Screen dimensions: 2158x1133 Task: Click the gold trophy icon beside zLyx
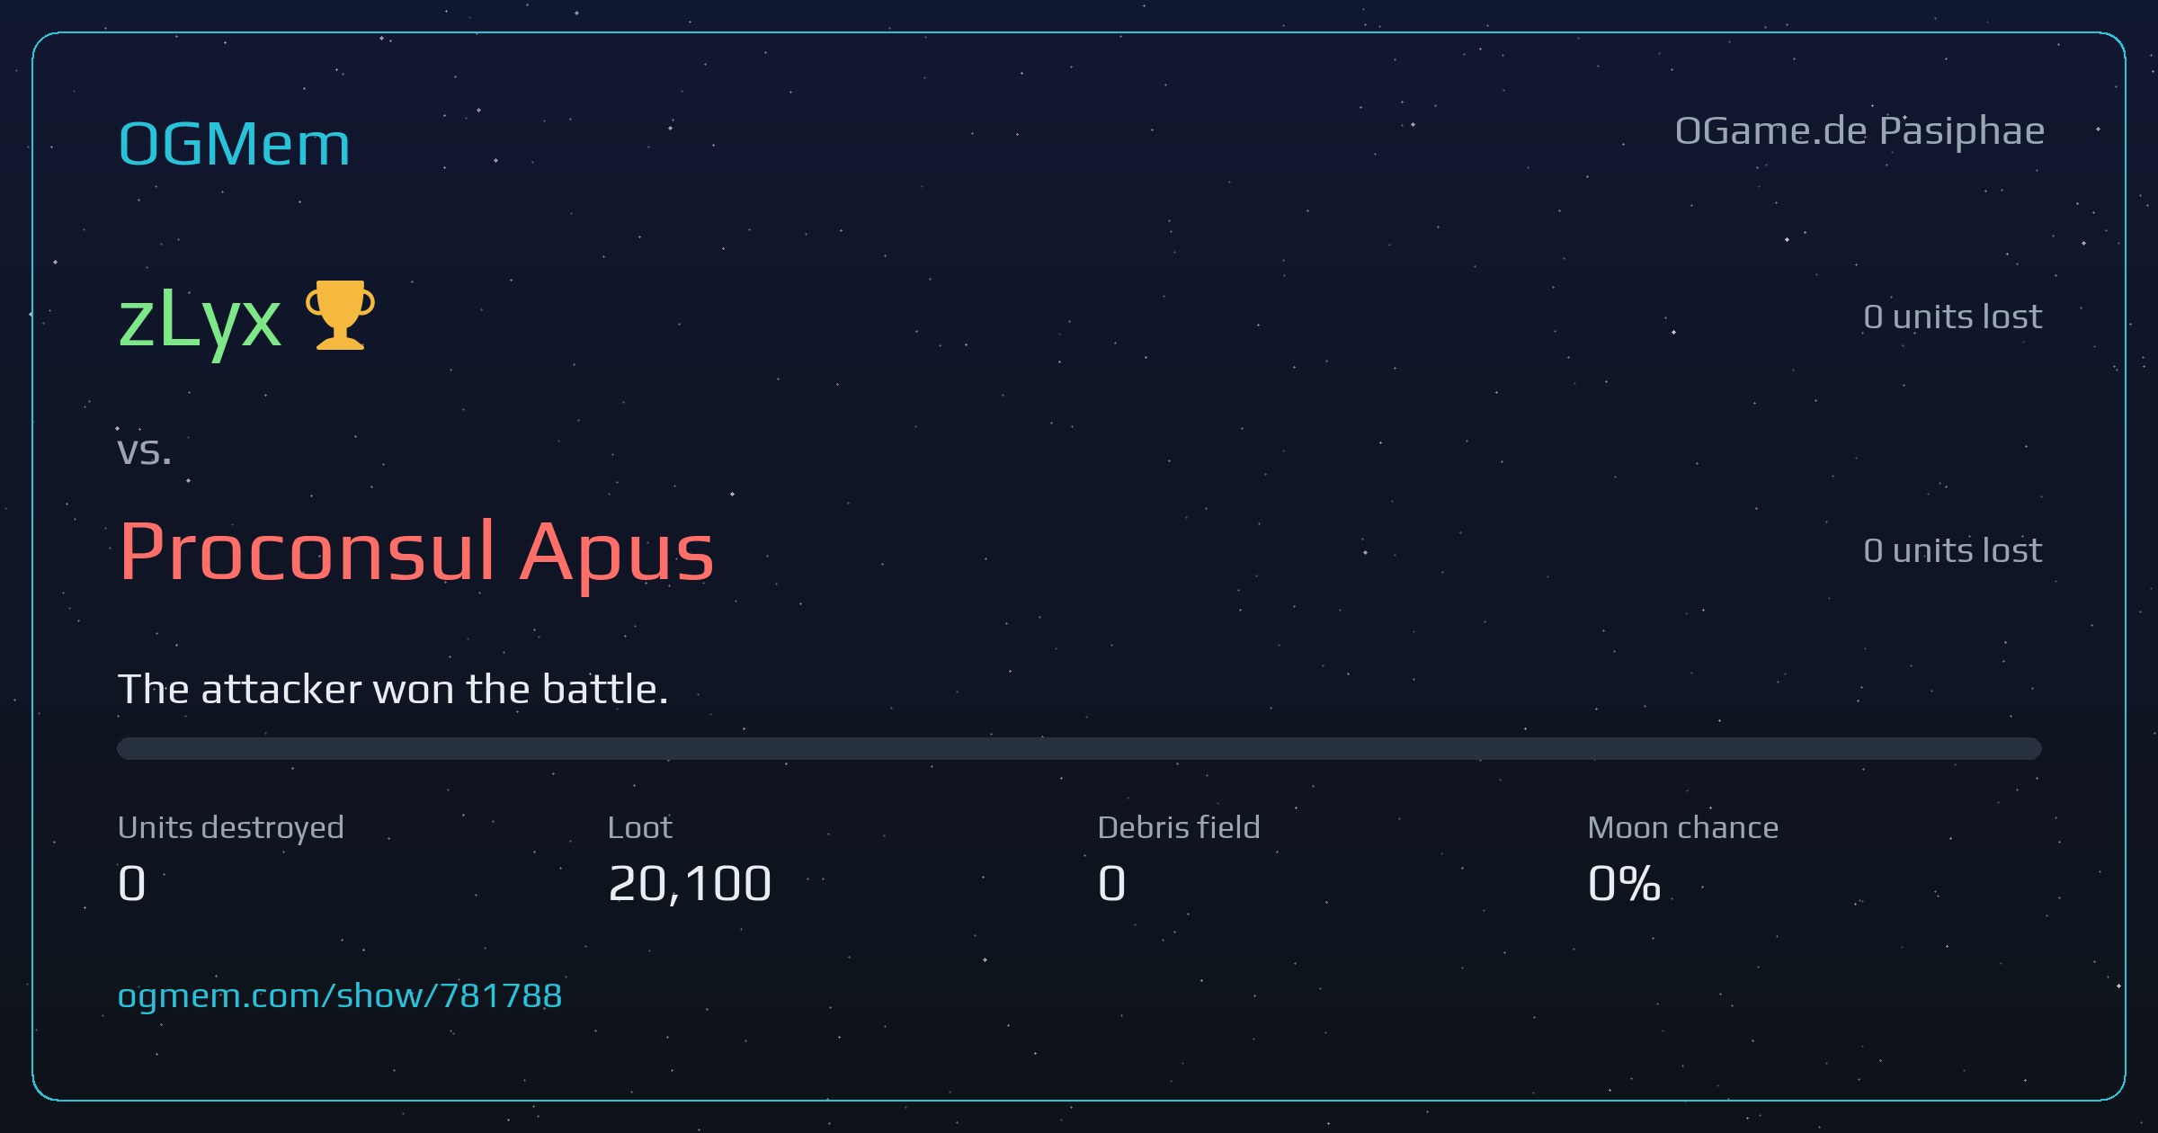pos(340,315)
